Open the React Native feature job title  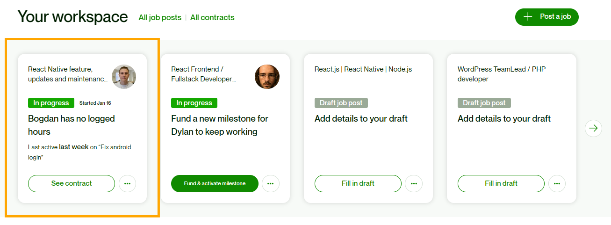(67, 74)
